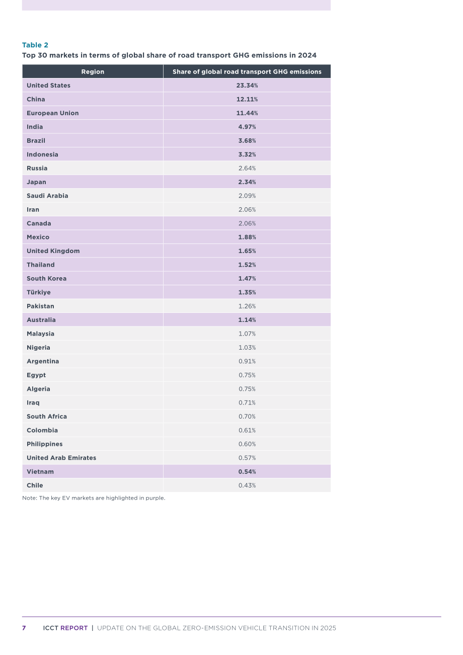Click Vietnam's highlighted 0.54% value
This screenshot has width=463, height=655.
[247, 472]
